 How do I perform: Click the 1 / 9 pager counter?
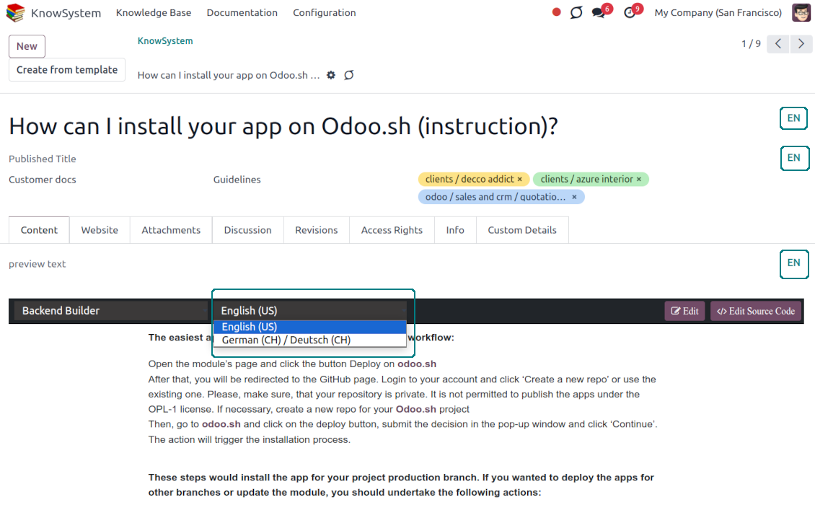point(751,44)
